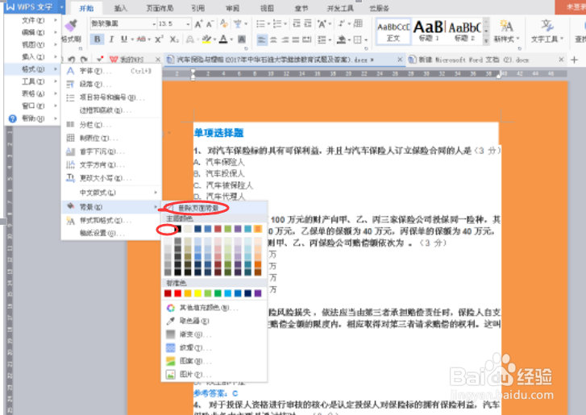Screen dimensions: 586x415
Task: Click the increase indent icon
Action: tap(308, 23)
